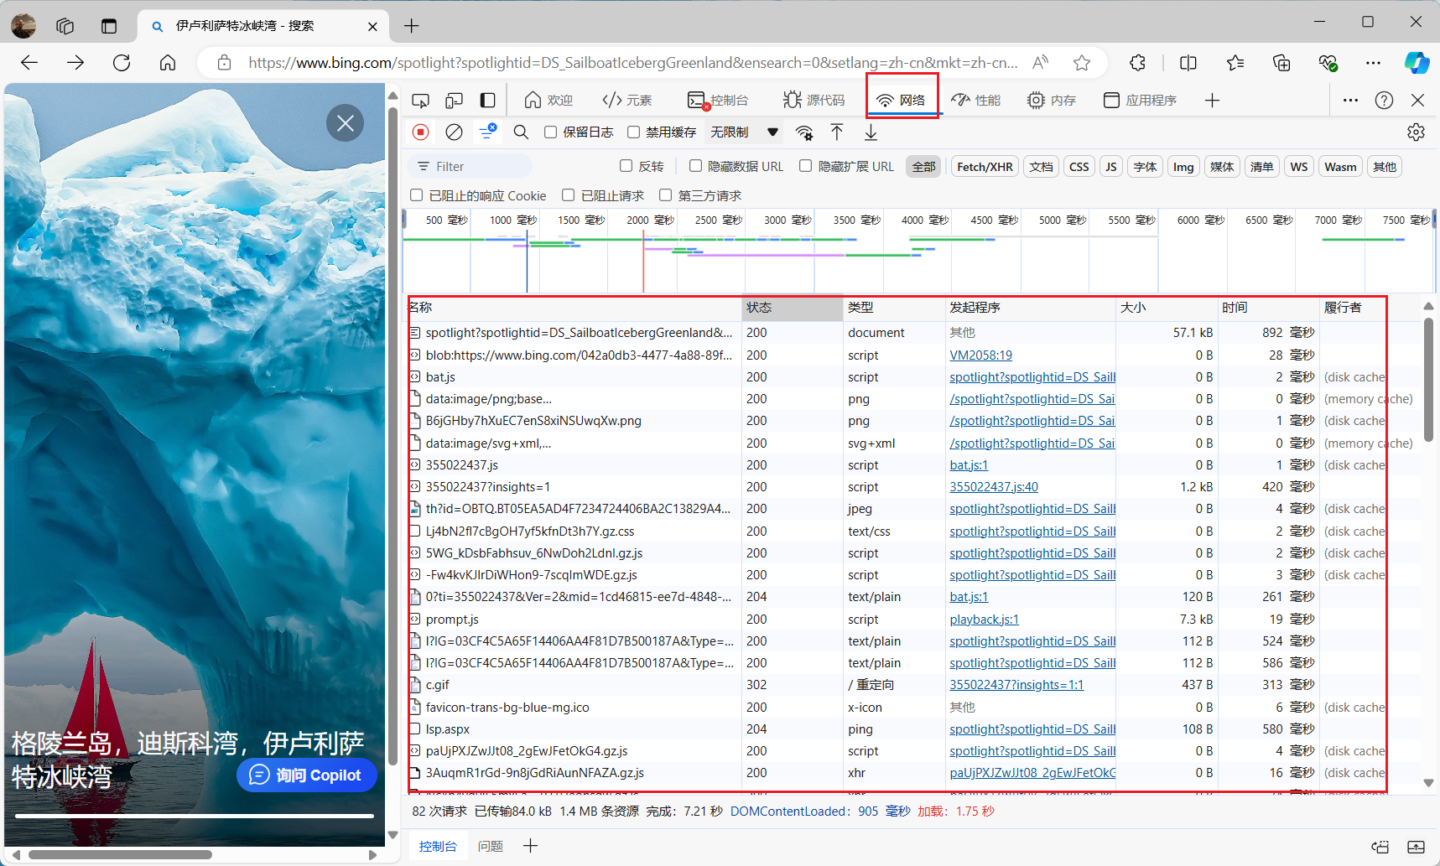Click image progress bar on spotlight photo

tap(195, 816)
